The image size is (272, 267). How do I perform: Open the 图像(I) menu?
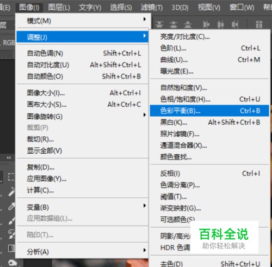coord(29,8)
